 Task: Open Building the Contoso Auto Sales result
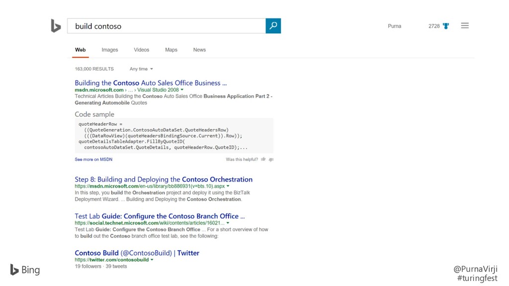pyautogui.click(x=151, y=83)
